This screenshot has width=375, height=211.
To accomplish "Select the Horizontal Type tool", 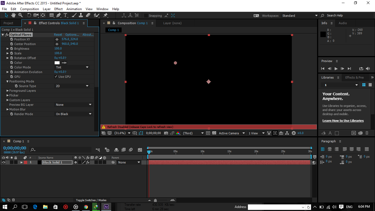I will click(65, 15).
